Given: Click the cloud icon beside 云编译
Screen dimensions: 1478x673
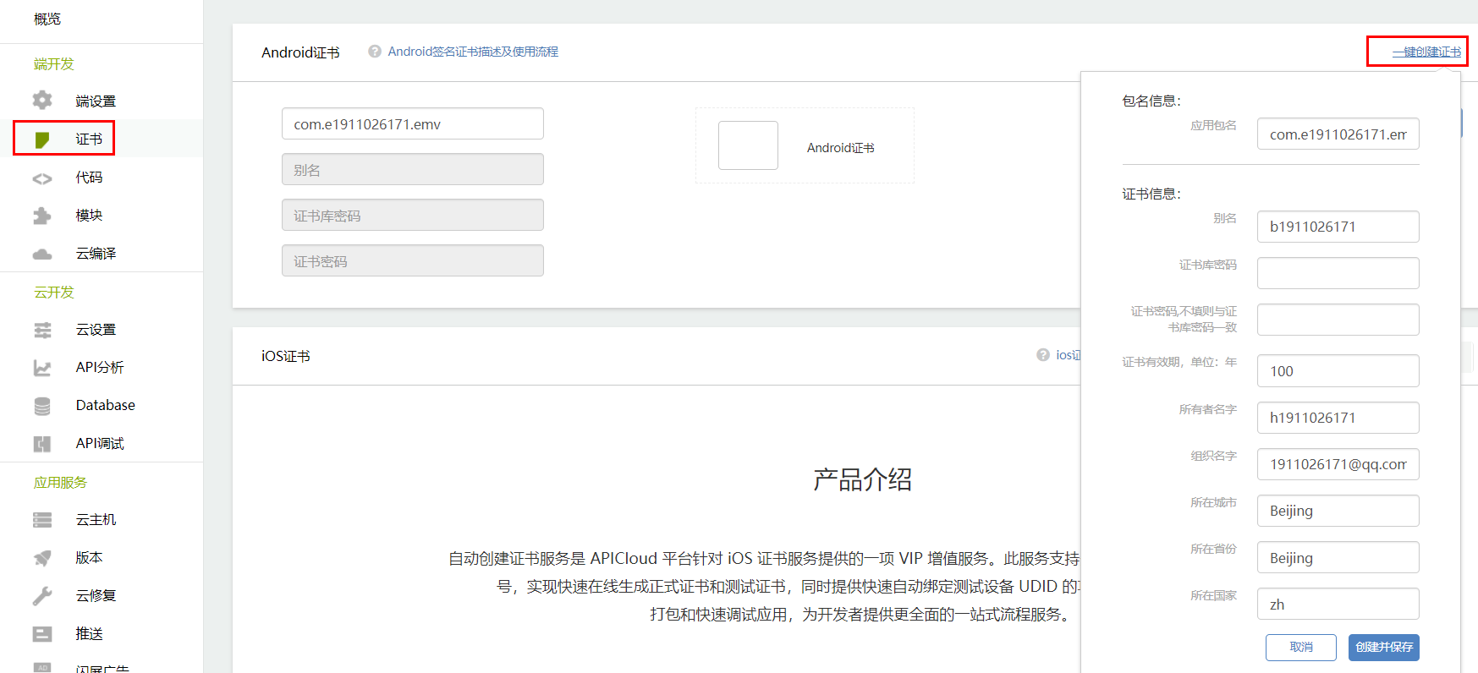Looking at the screenshot, I should 42,254.
